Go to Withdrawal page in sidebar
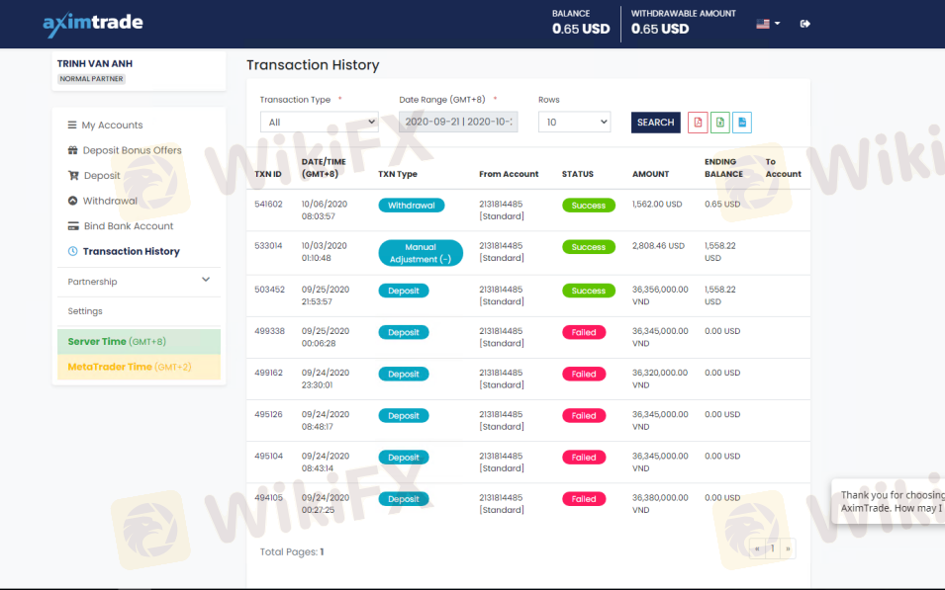This screenshot has height=590, width=945. coord(110,201)
